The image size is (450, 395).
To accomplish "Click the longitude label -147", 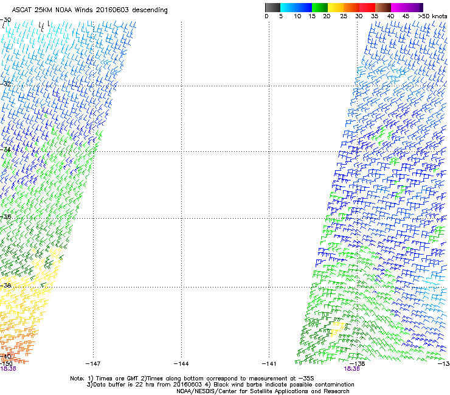I will [x=93, y=364].
